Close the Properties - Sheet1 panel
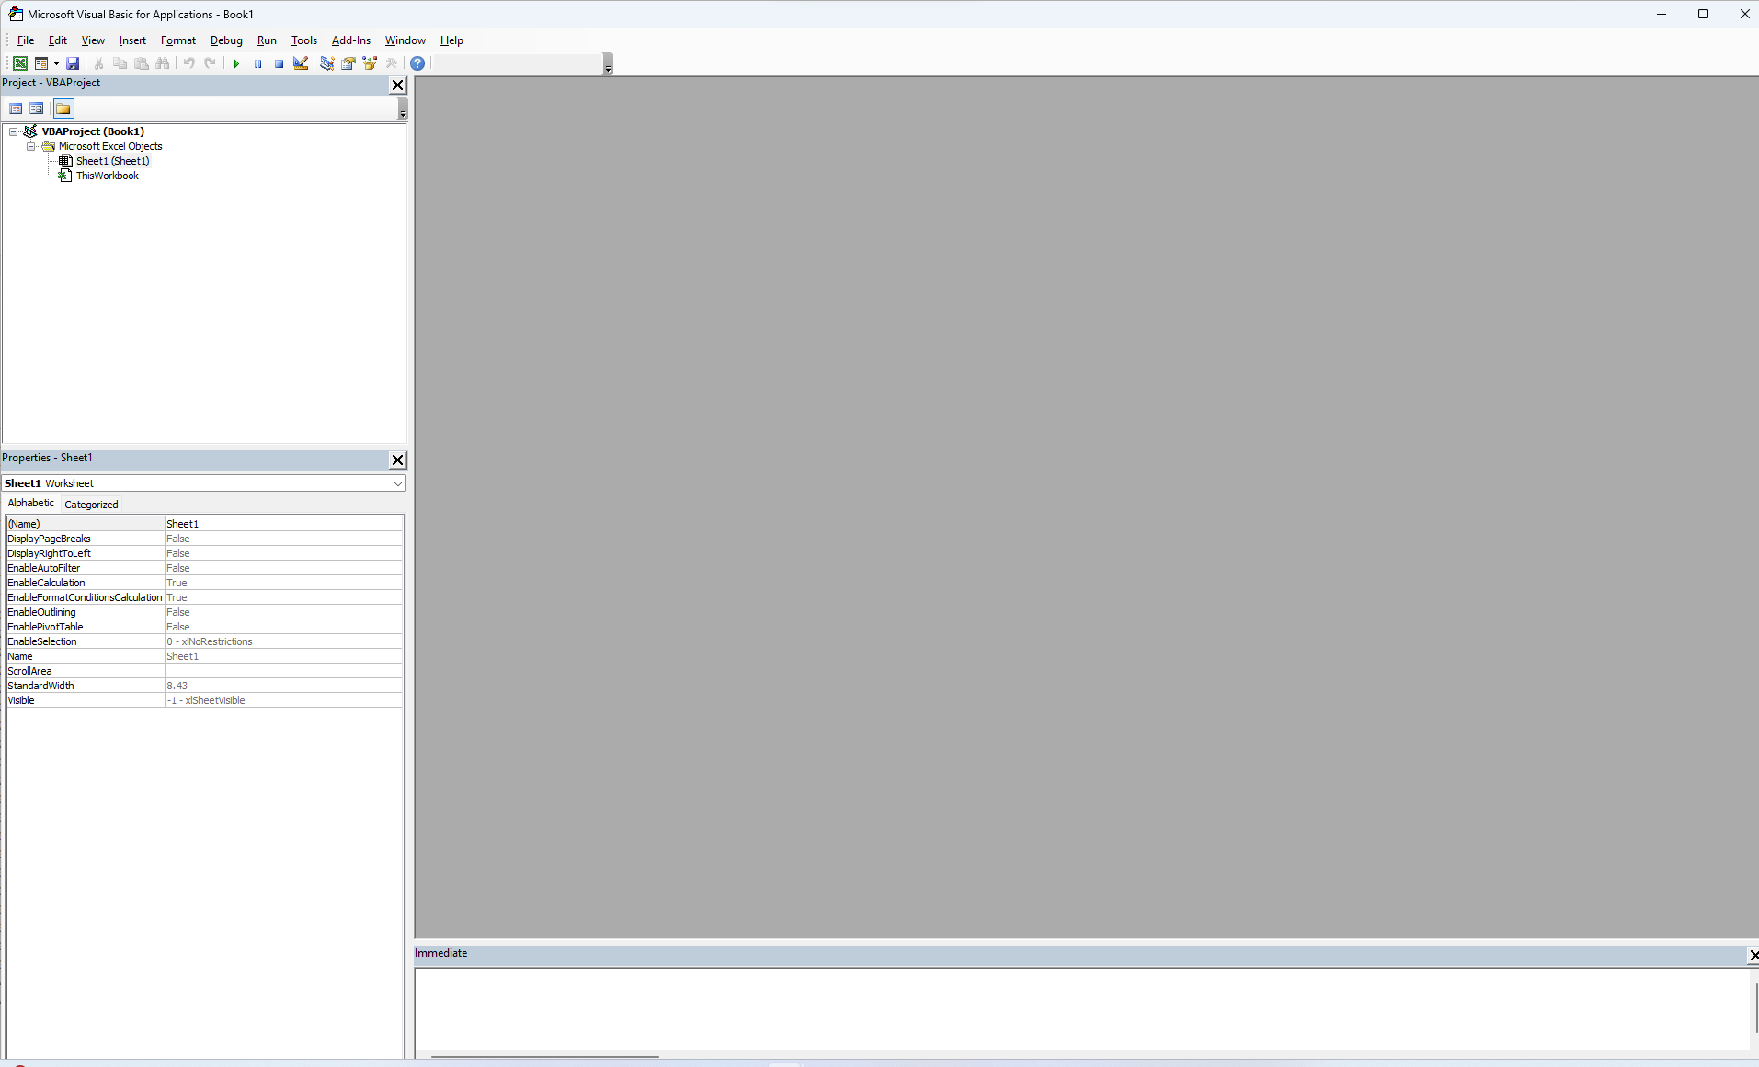 [x=397, y=460]
